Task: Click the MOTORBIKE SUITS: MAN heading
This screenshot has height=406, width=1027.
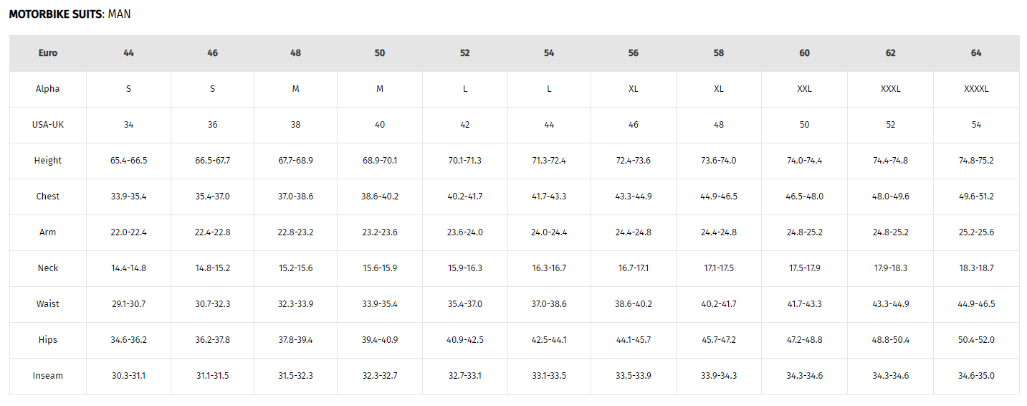Action: tap(70, 14)
